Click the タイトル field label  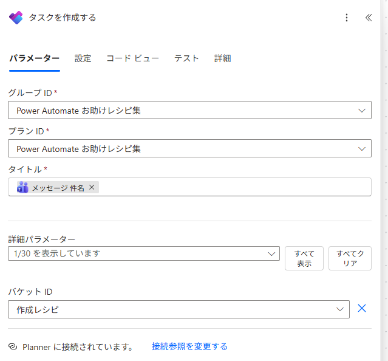point(25,170)
